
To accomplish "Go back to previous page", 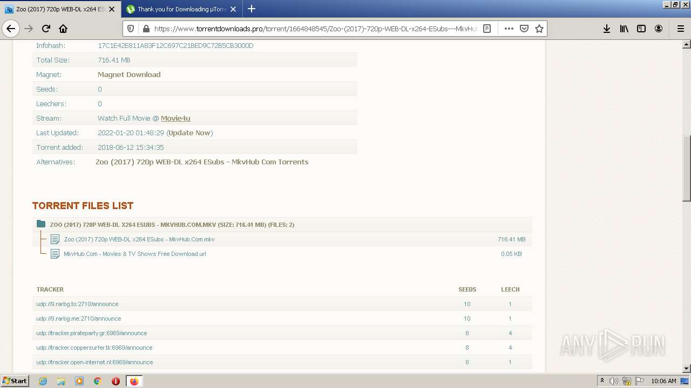I will (x=11, y=29).
